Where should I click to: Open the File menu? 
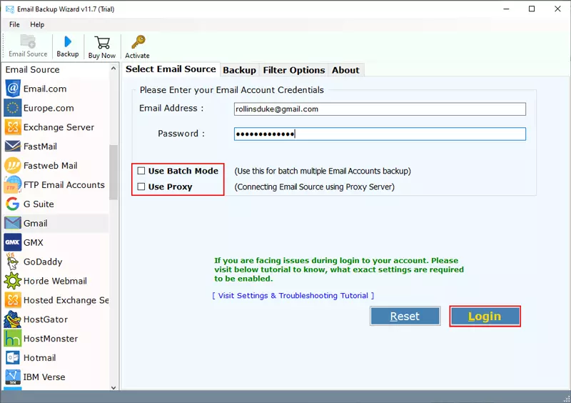tap(14, 24)
